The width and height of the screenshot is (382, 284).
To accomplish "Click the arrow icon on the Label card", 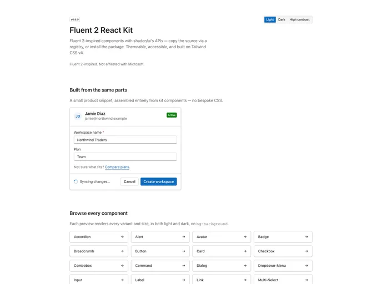I will 184,280.
